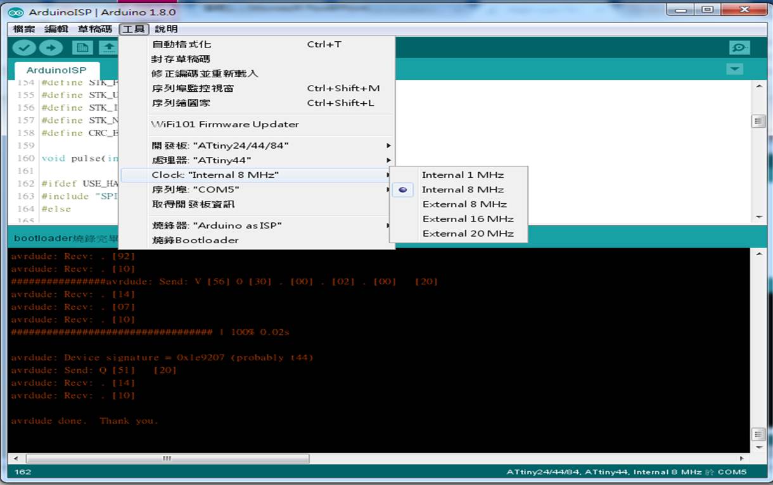The height and width of the screenshot is (485, 773).
Task: Verify the sketch with the checkmark icon
Action: coord(24,47)
